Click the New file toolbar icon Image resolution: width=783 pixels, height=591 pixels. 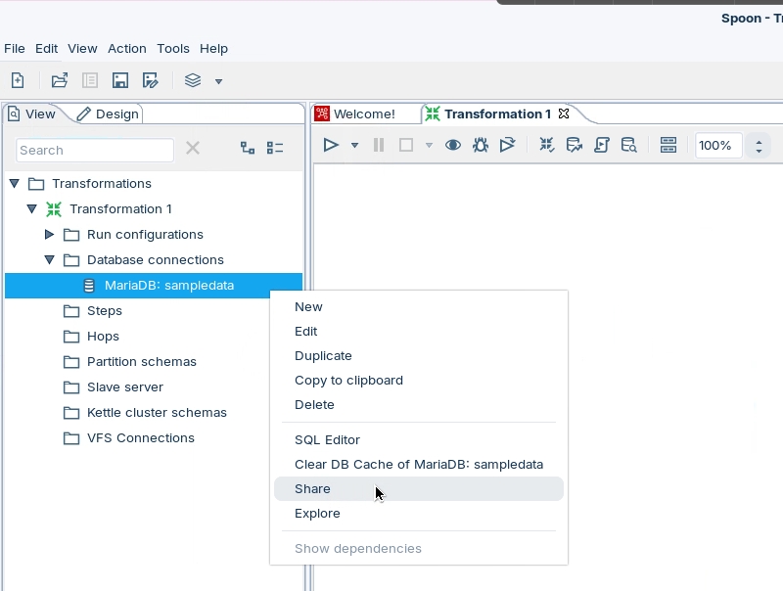coord(18,81)
